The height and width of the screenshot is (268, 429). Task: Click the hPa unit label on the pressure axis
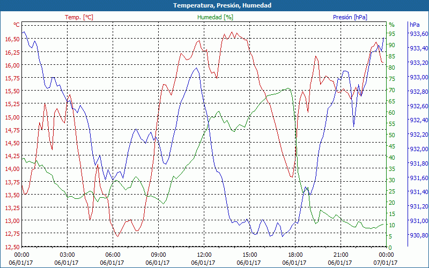(415, 25)
